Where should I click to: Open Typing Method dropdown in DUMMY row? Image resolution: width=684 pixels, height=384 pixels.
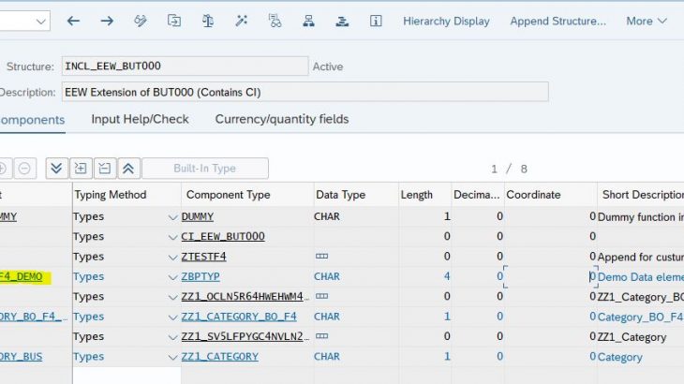pyautogui.click(x=172, y=217)
